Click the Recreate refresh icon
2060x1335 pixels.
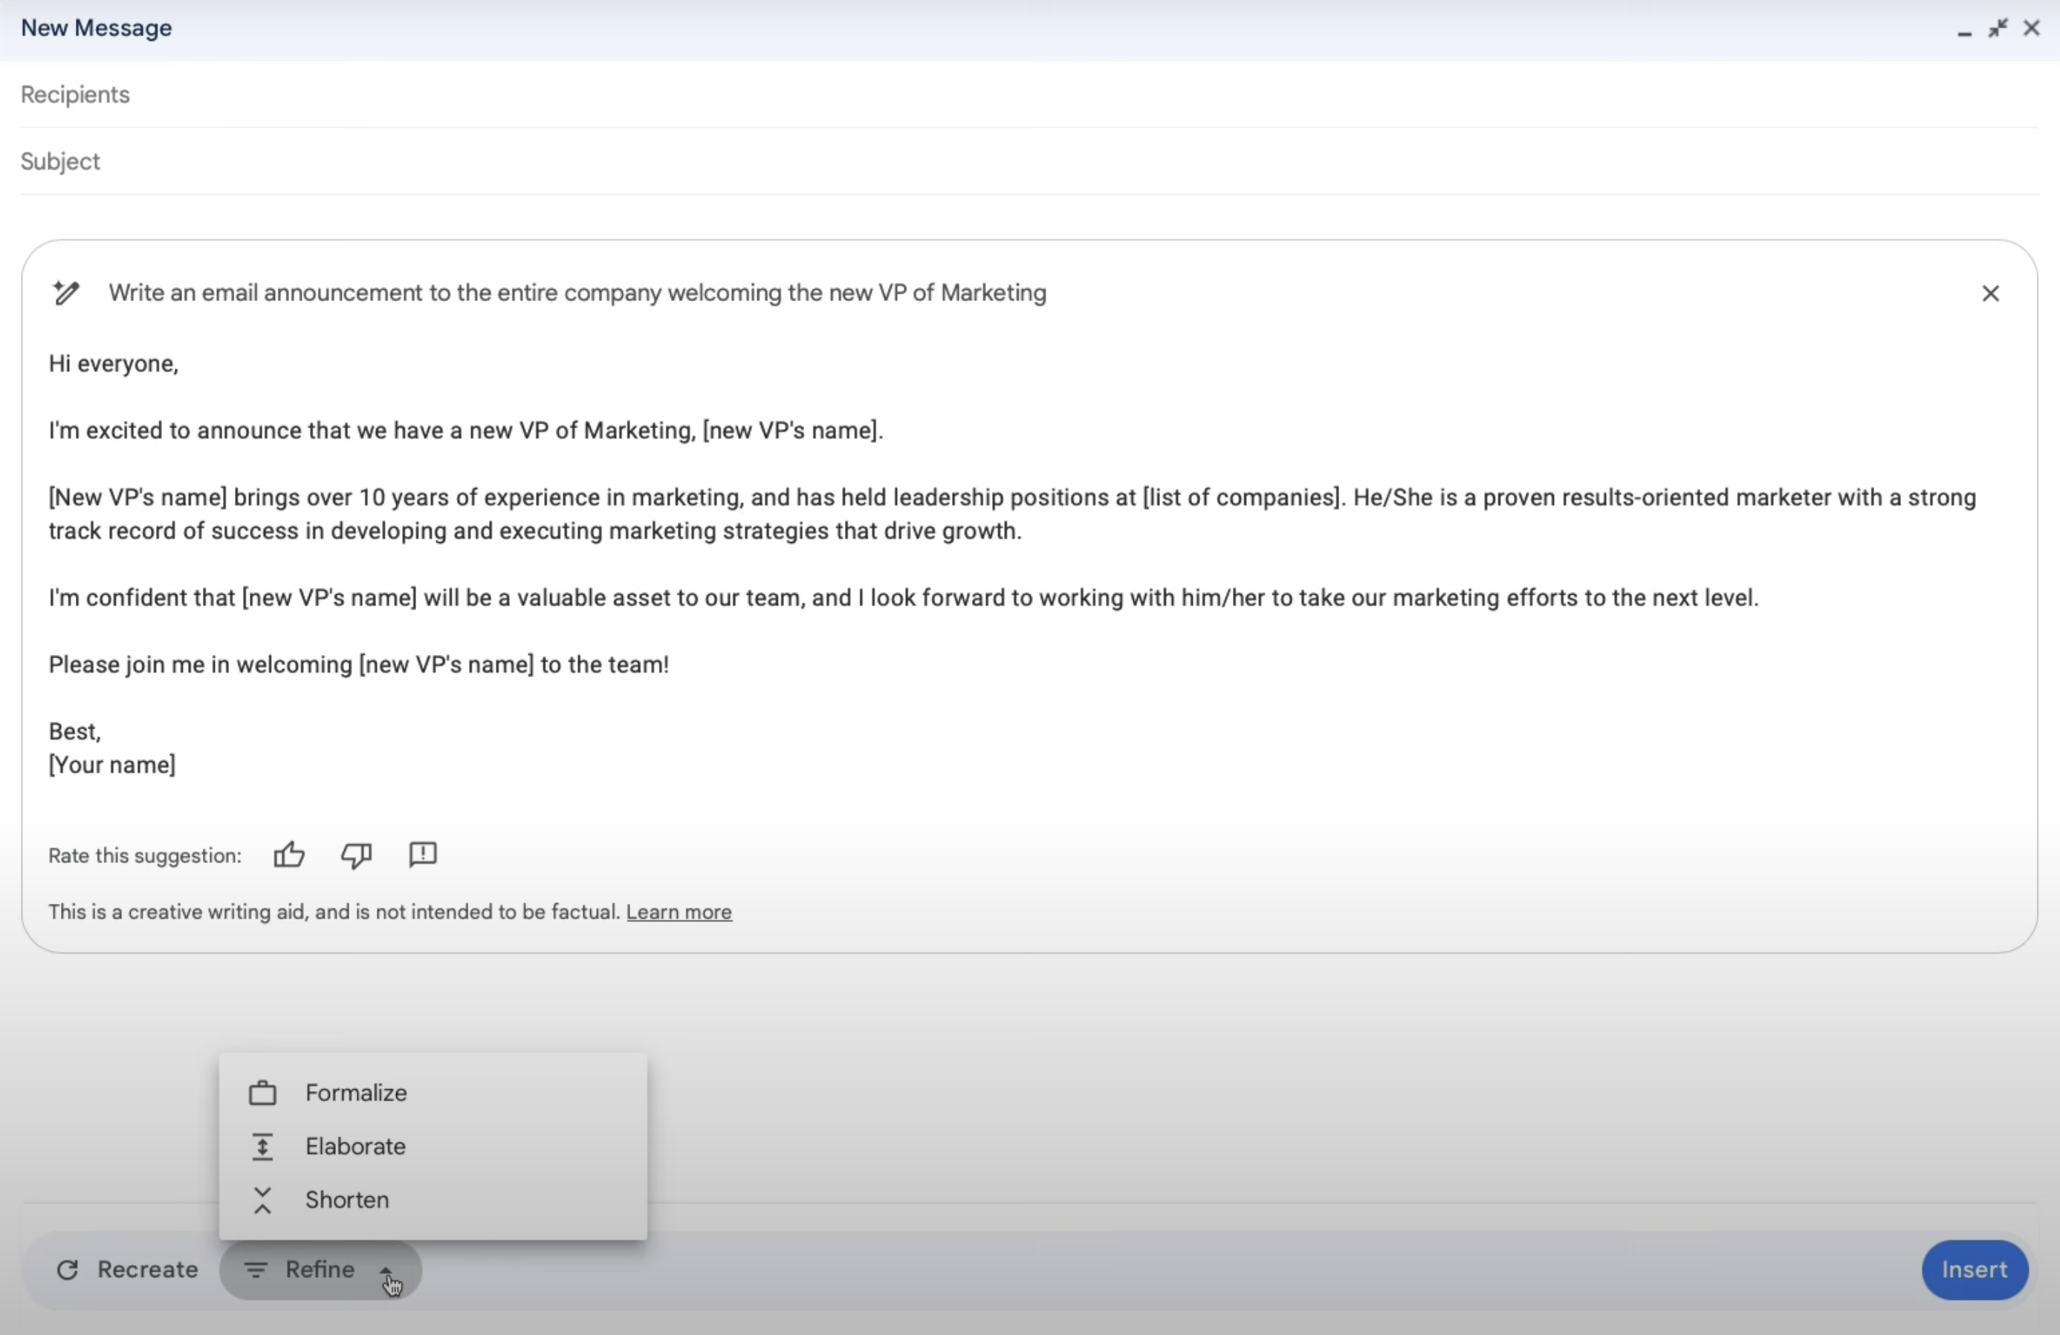[x=68, y=1270]
